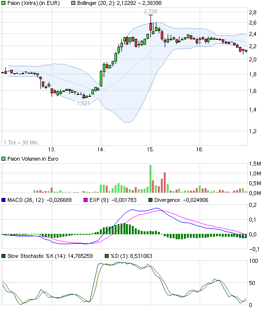Click the %D (3): 8,531063 text
Image resolution: width=268 pixels, height=309 pixels.
[131, 256]
